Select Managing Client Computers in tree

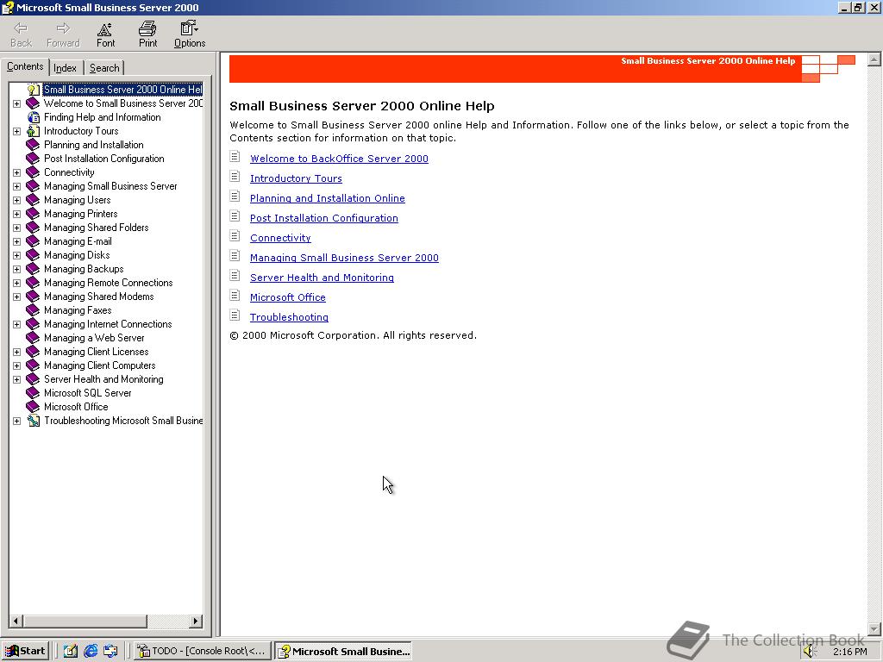coord(100,365)
